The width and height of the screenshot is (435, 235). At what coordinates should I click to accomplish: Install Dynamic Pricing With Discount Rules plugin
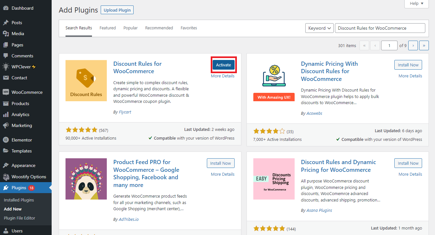[x=408, y=65]
